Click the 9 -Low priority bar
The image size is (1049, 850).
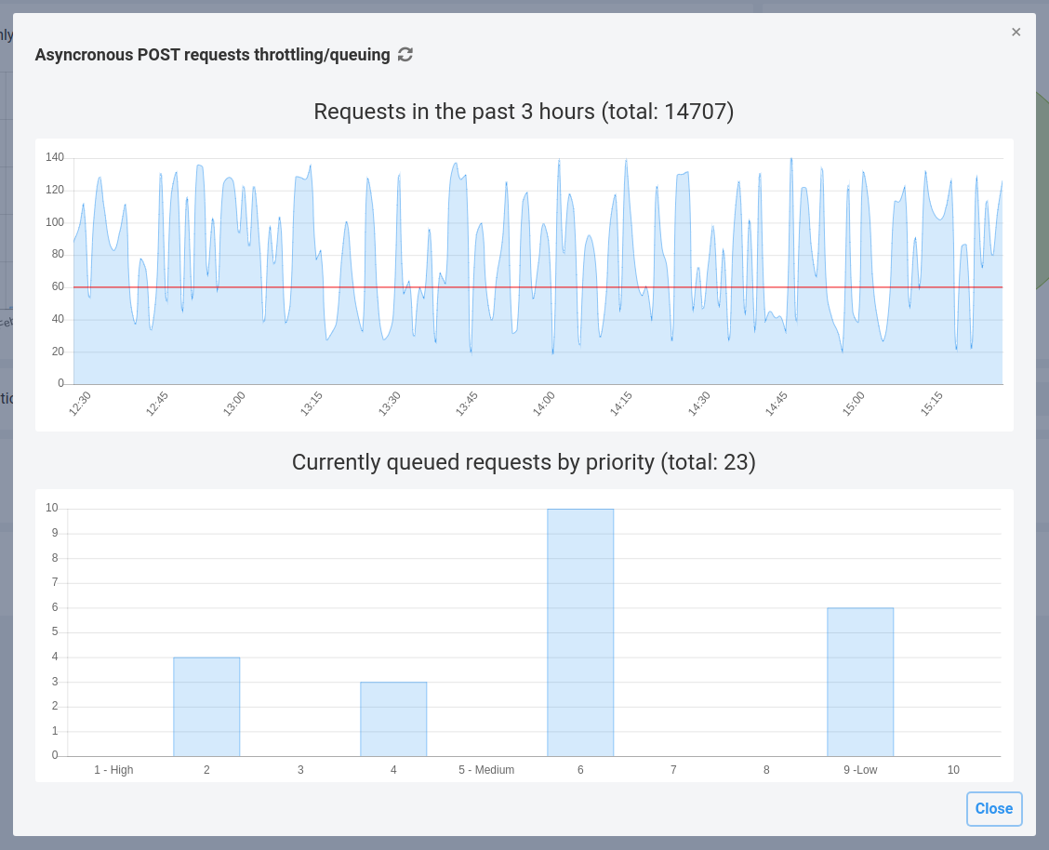click(x=860, y=683)
